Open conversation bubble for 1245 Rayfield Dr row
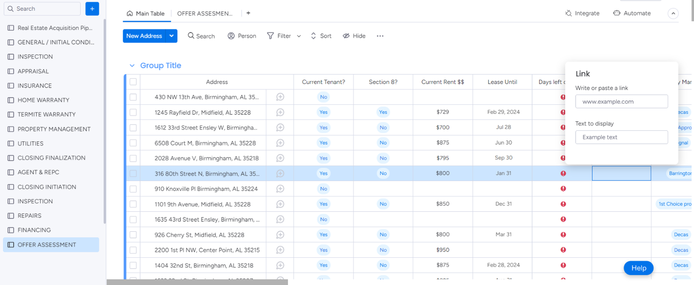 280,112
